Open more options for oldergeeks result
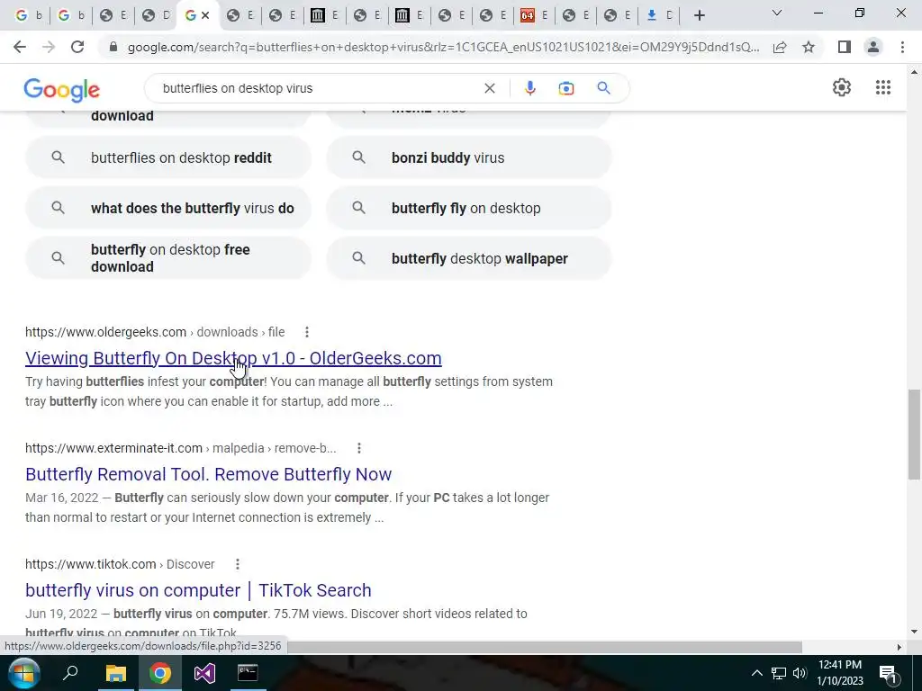Image resolution: width=922 pixels, height=691 pixels. pos(307,332)
